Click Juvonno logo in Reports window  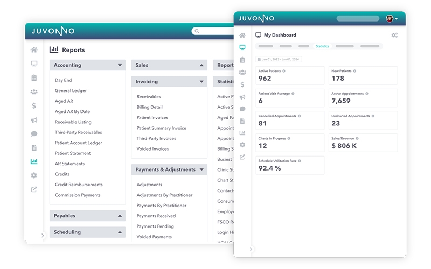click(x=53, y=31)
